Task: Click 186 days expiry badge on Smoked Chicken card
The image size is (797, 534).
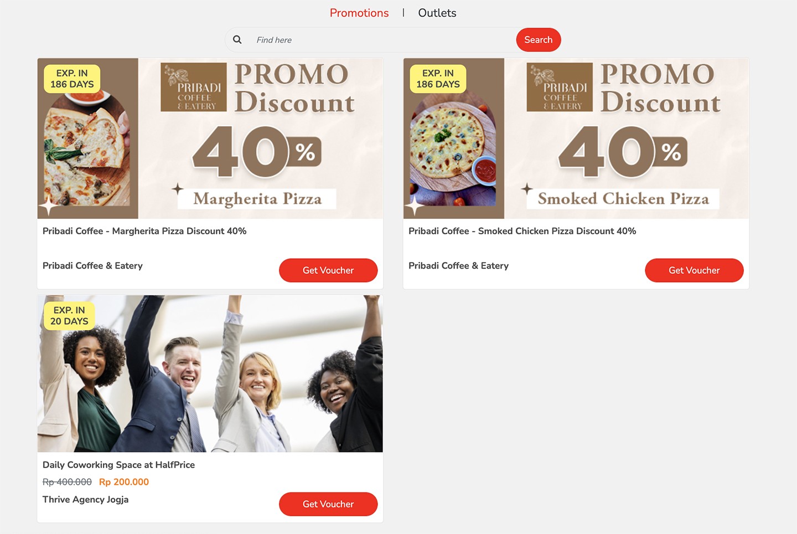Action: pos(438,79)
